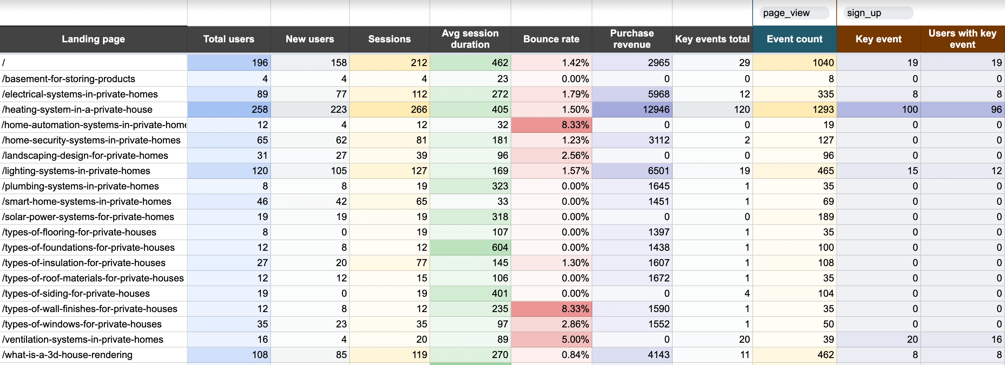This screenshot has width=1005, height=365.
Task: Click the New users column header
Action: [x=310, y=39]
